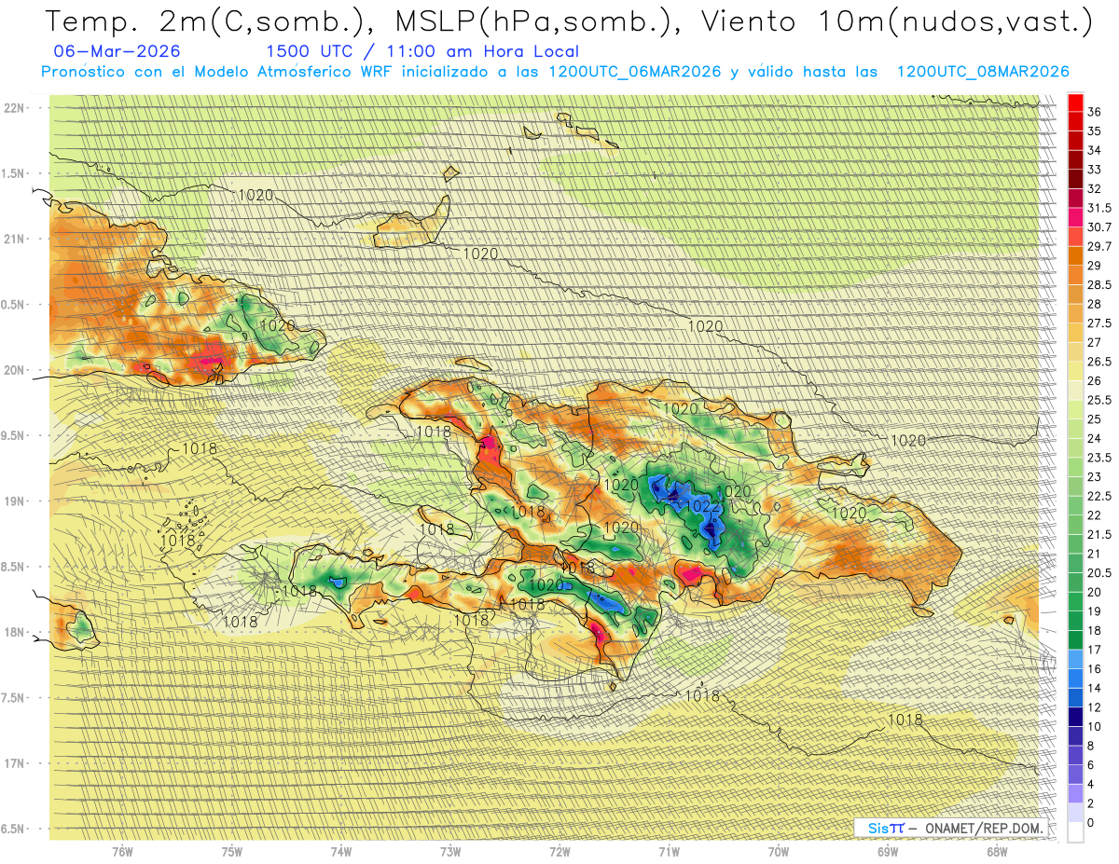Click the legend value '8'
Viewport: 1119px width, 864px height.
[x=1091, y=746]
